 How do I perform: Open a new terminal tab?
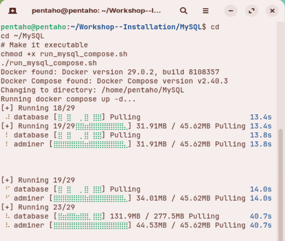point(13,11)
